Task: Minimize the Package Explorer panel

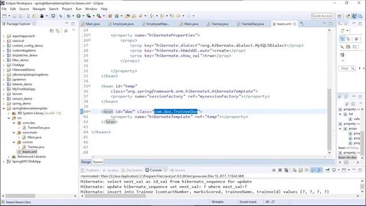Action: (x=67, y=23)
